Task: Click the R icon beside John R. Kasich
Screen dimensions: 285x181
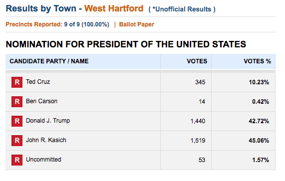Action: 17,141
